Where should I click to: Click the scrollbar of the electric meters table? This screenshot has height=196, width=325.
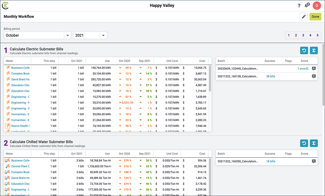pyautogui.click(x=210, y=79)
